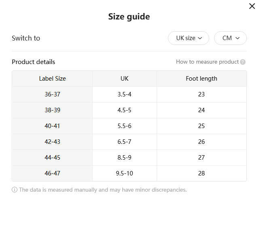Close the size guide dialog
This screenshot has width=261, height=235.
click(x=252, y=6)
